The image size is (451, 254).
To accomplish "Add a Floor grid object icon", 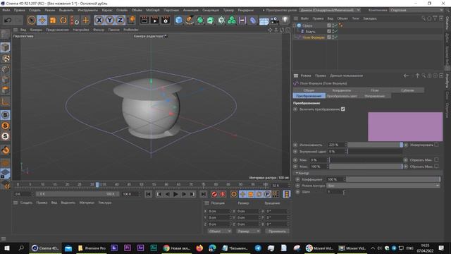I will pos(264,20).
